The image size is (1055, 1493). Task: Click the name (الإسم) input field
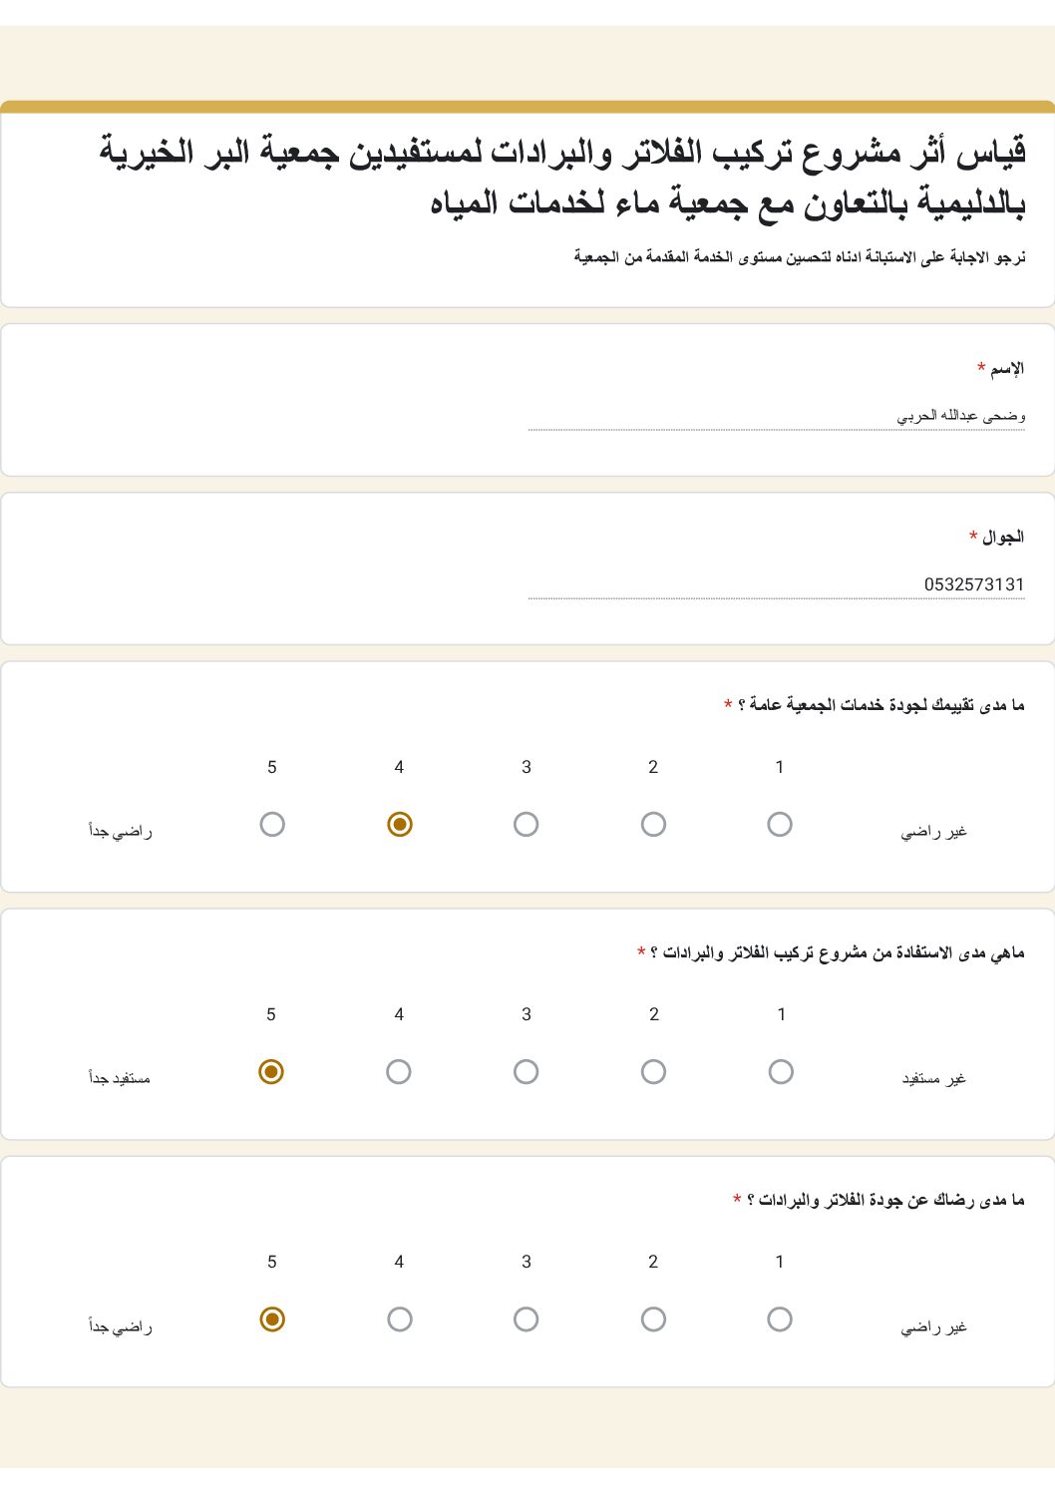776,416
